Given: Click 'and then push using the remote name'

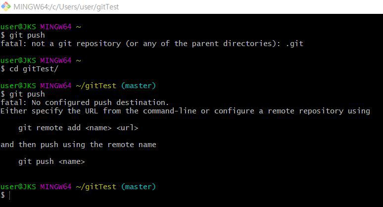Looking at the screenshot, I should click(x=78, y=145).
